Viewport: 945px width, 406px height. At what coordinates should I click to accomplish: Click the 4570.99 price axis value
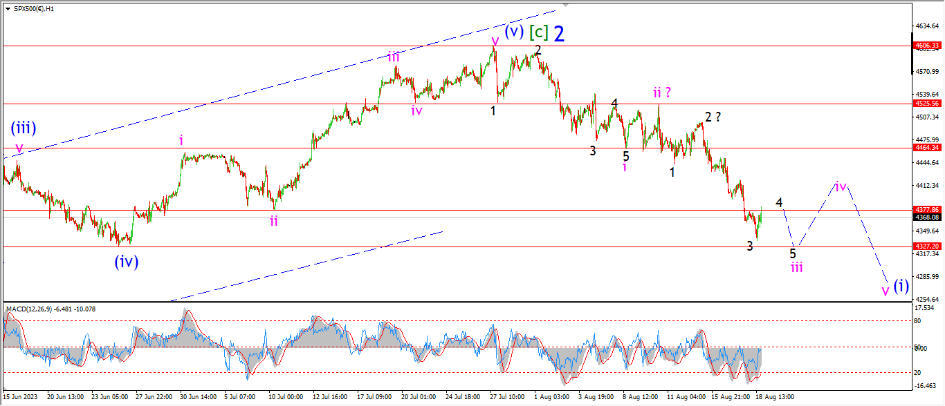928,72
